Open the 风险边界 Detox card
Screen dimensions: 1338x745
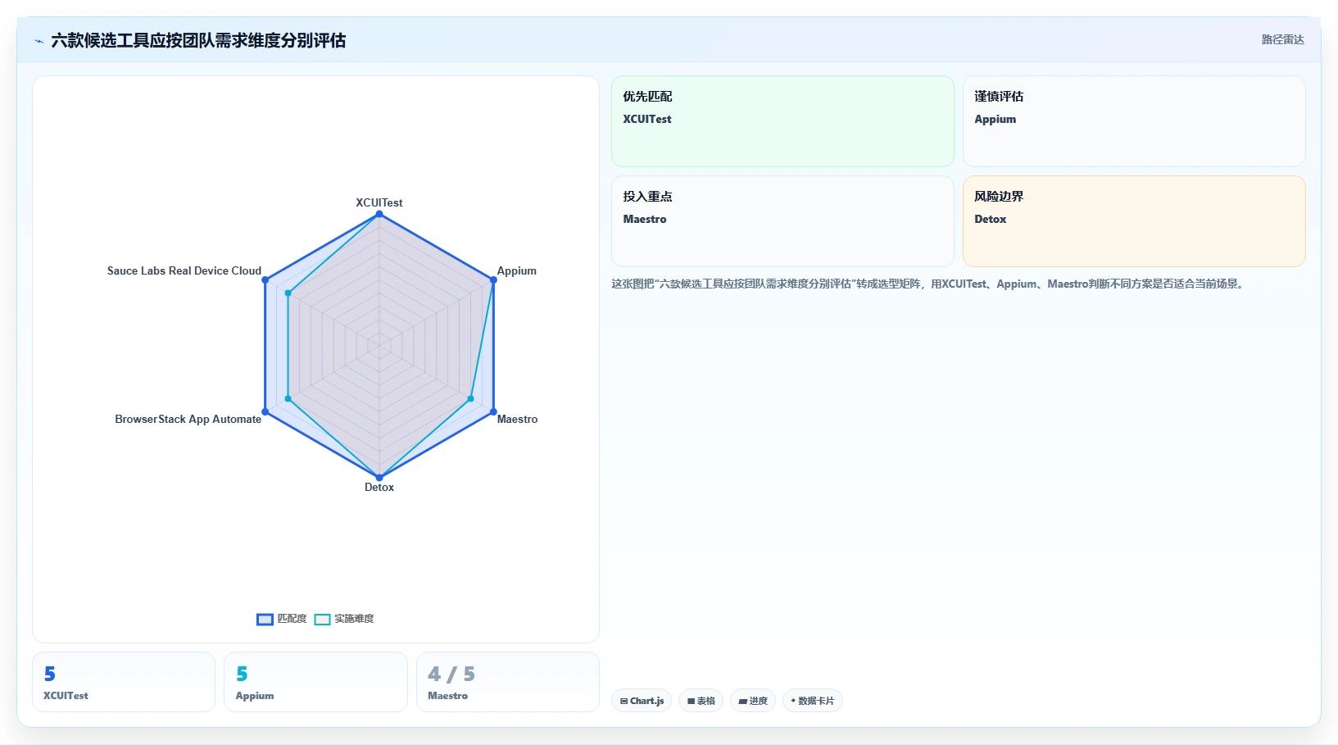click(1134, 221)
